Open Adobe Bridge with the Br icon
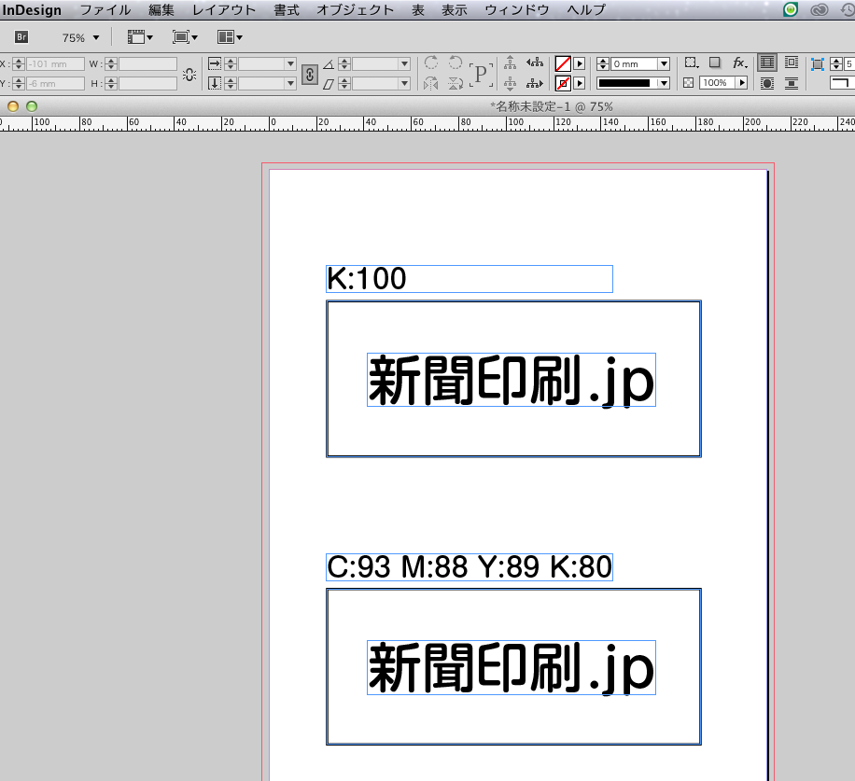Viewport: 855px width, 781px height. [x=21, y=37]
